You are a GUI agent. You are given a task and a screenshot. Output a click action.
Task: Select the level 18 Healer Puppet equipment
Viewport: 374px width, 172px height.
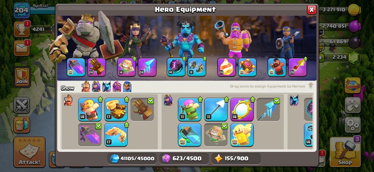(x=242, y=135)
